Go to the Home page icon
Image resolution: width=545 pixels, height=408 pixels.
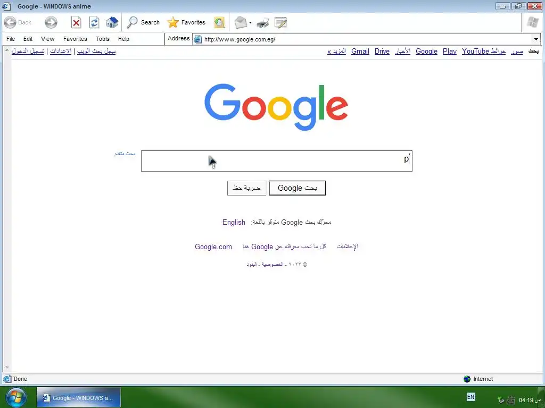pos(112,22)
